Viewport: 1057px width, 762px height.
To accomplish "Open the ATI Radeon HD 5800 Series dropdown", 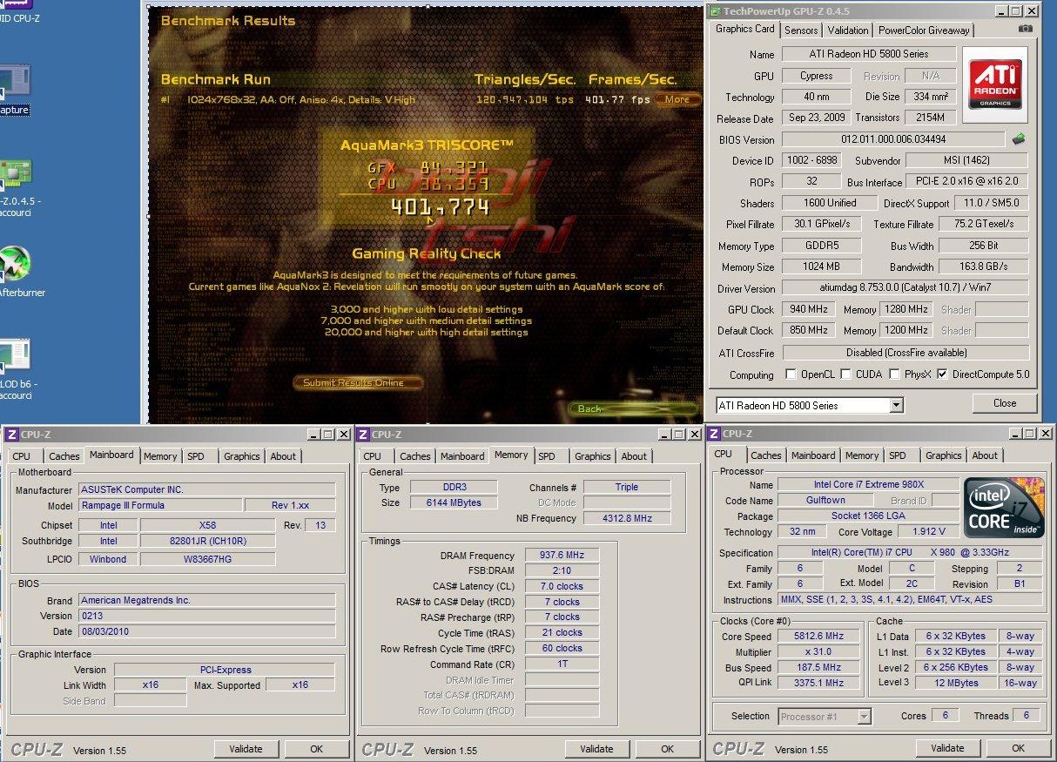I will coord(897,405).
